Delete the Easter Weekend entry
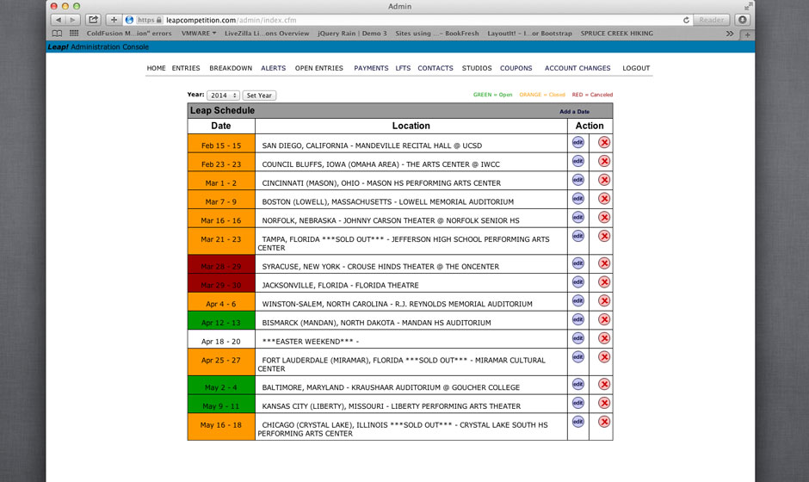The image size is (809, 482). [x=604, y=338]
